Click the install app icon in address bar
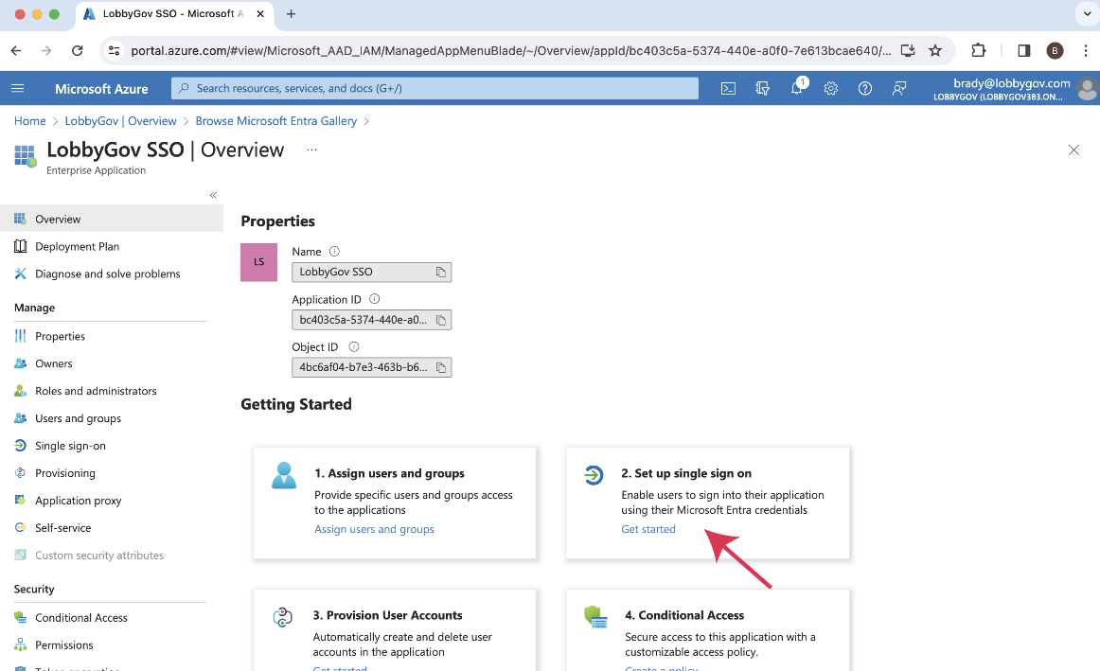Screen dimensions: 1100x671 point(908,50)
